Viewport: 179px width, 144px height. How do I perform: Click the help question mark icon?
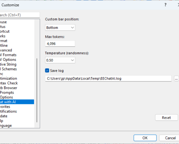point(165,5)
